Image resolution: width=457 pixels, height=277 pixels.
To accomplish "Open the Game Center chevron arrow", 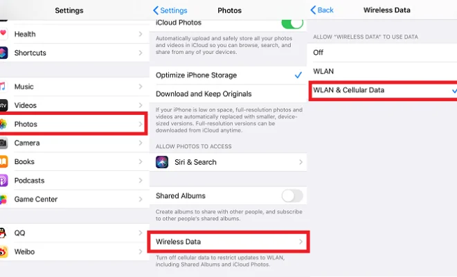I will click(141, 199).
